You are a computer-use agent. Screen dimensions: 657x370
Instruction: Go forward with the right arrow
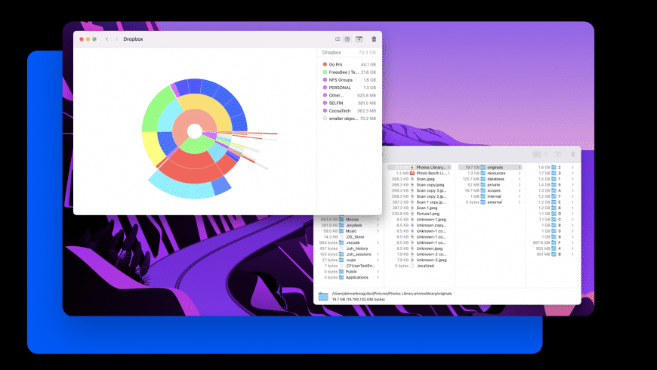pos(116,39)
